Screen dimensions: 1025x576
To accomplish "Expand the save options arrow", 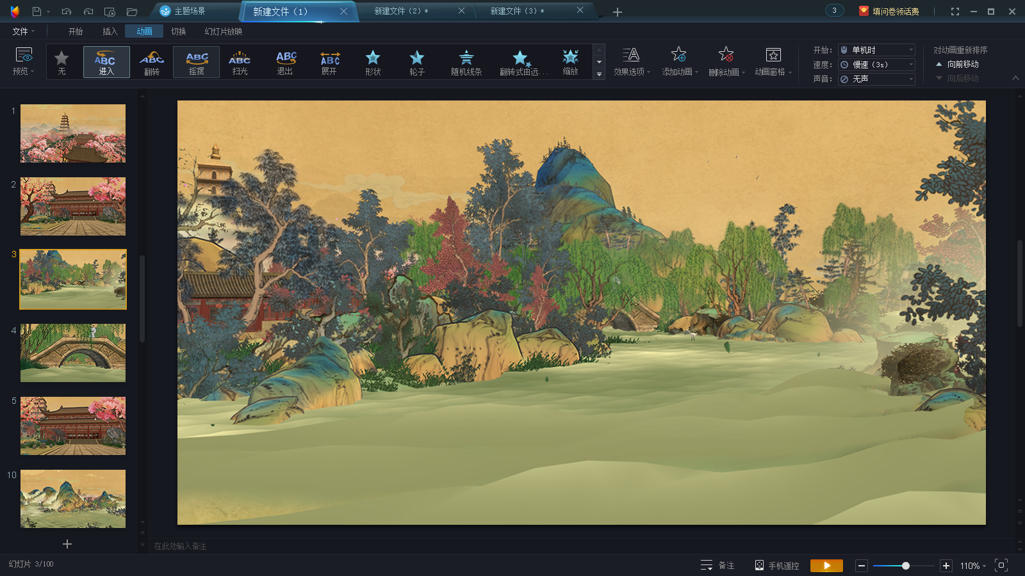I will [48, 12].
